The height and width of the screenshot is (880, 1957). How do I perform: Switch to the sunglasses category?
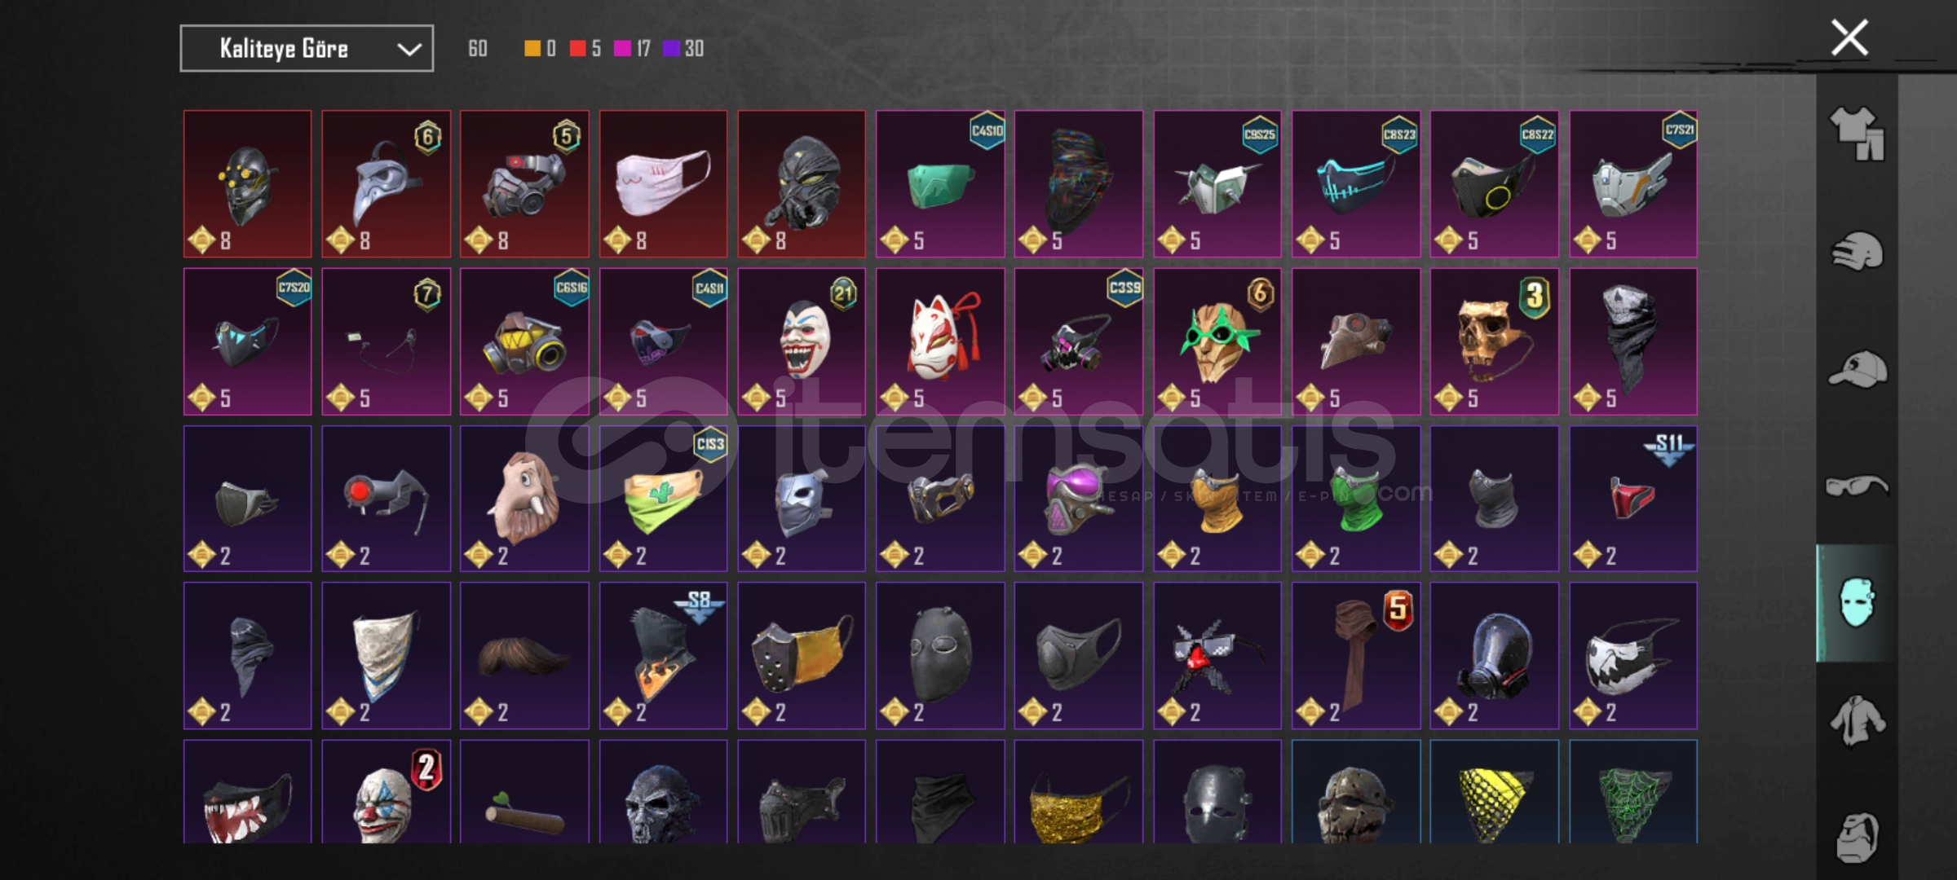[1857, 486]
